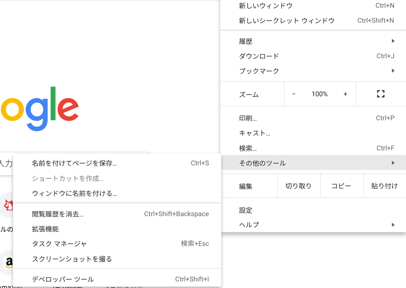Select 検索... menu item
The height and width of the screenshot is (288, 406).
pos(313,148)
